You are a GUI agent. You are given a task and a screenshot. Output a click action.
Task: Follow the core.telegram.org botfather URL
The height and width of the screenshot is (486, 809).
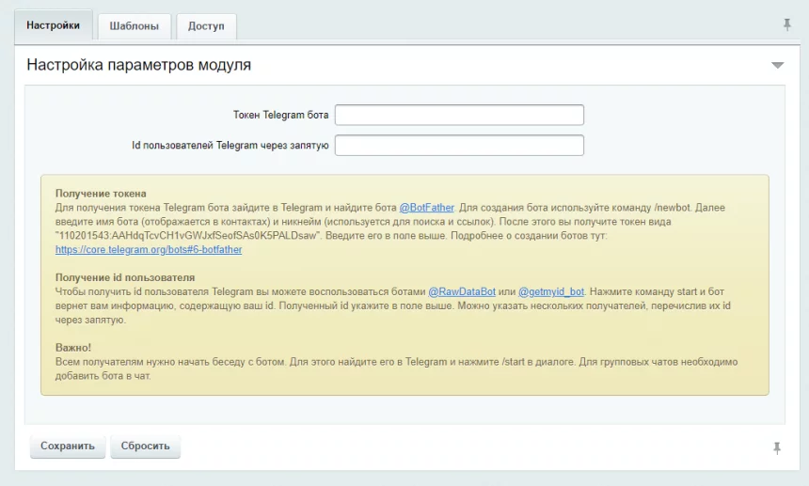[149, 249]
